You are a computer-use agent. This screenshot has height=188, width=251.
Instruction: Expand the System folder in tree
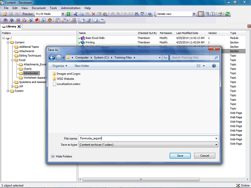(x=8, y=91)
